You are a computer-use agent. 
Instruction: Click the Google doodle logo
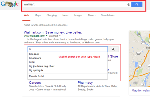click(x=9, y=4)
